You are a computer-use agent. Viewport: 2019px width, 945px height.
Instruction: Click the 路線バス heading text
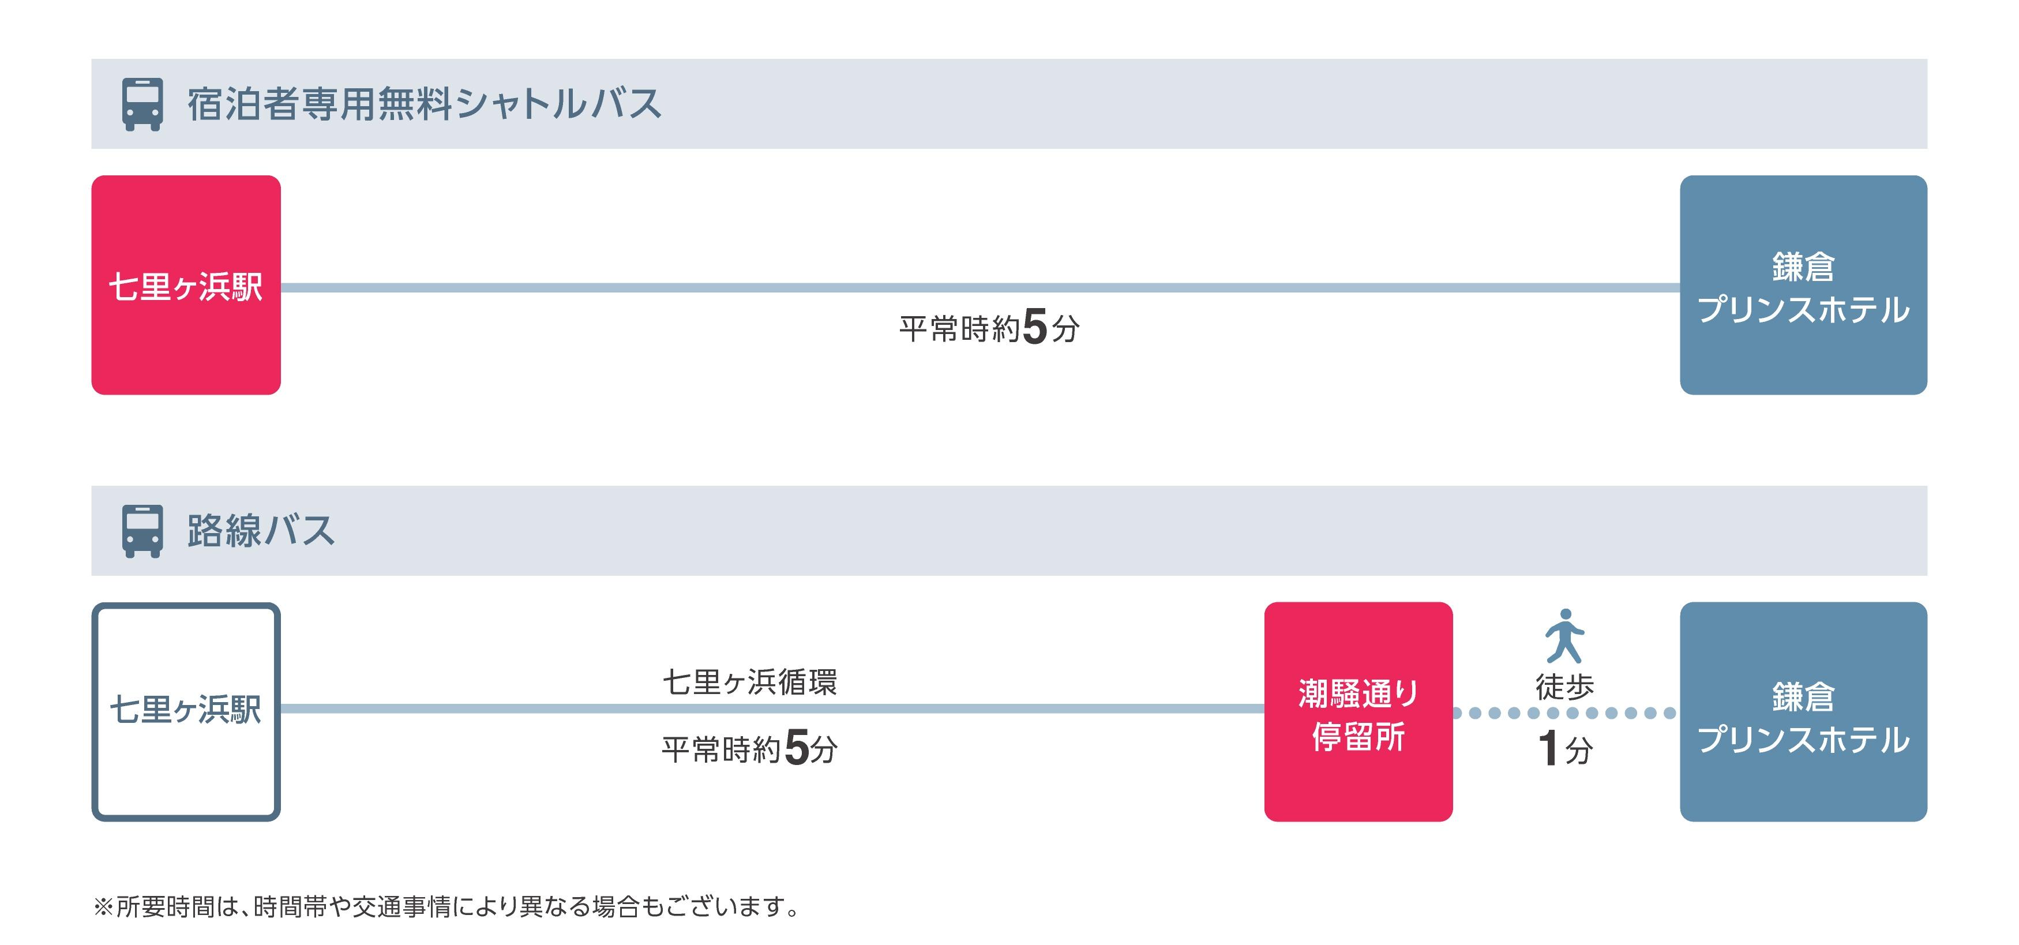tap(261, 531)
